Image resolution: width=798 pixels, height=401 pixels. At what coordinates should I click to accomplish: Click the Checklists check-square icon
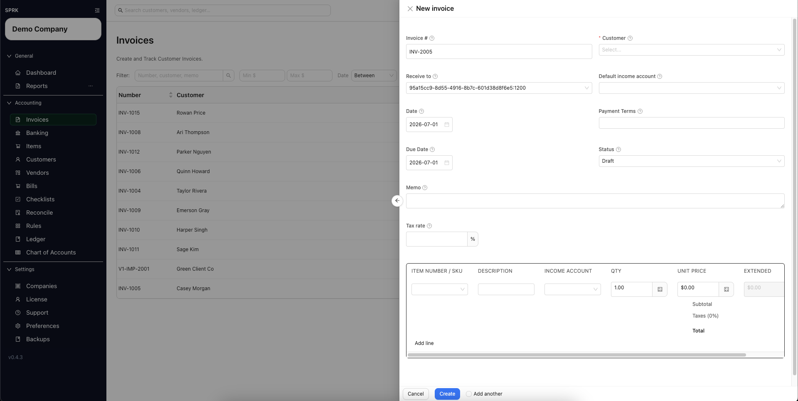pyautogui.click(x=18, y=199)
